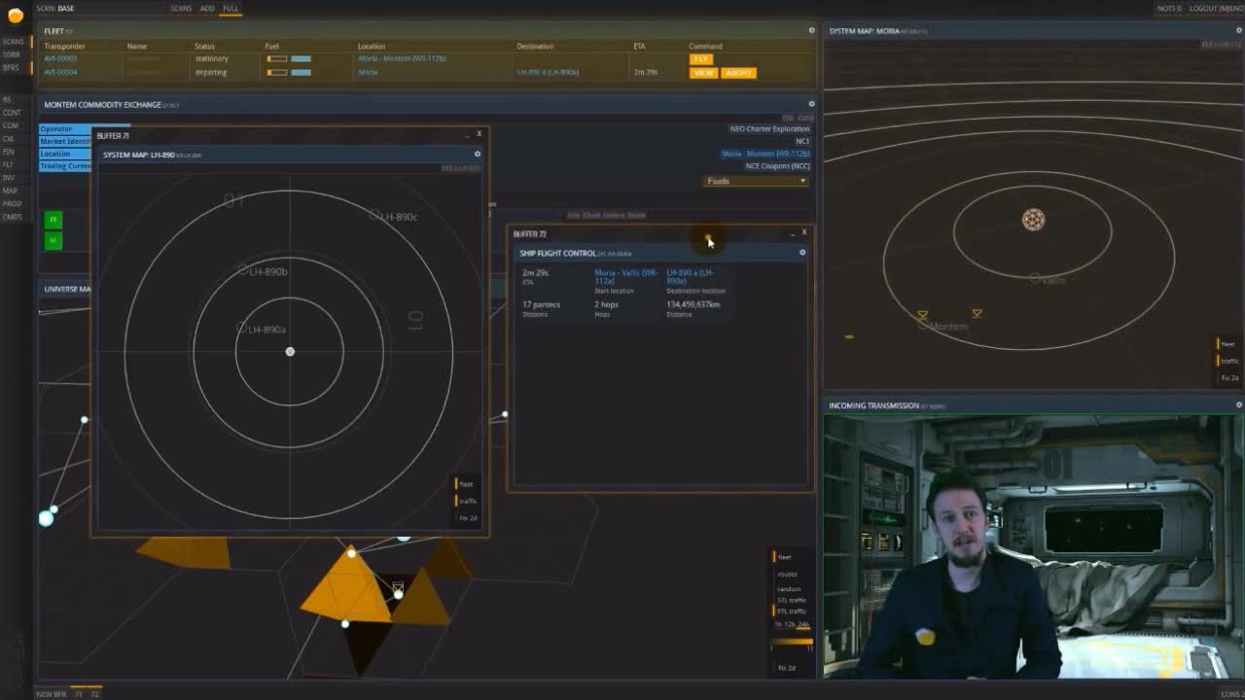
Task: Open the BFRS buffers sidebar item
Action: click(x=12, y=67)
